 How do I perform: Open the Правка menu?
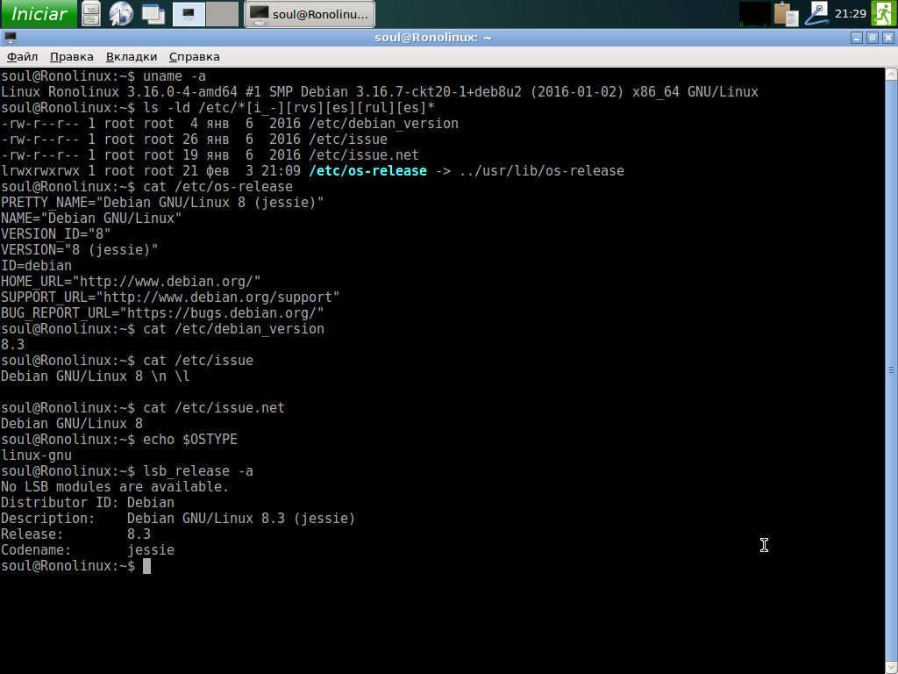(x=72, y=57)
